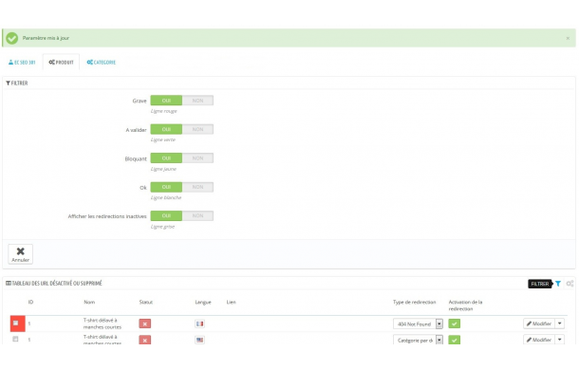Toggle green redirect activation check, US-flag row
The image size is (579, 370).
[455, 340]
